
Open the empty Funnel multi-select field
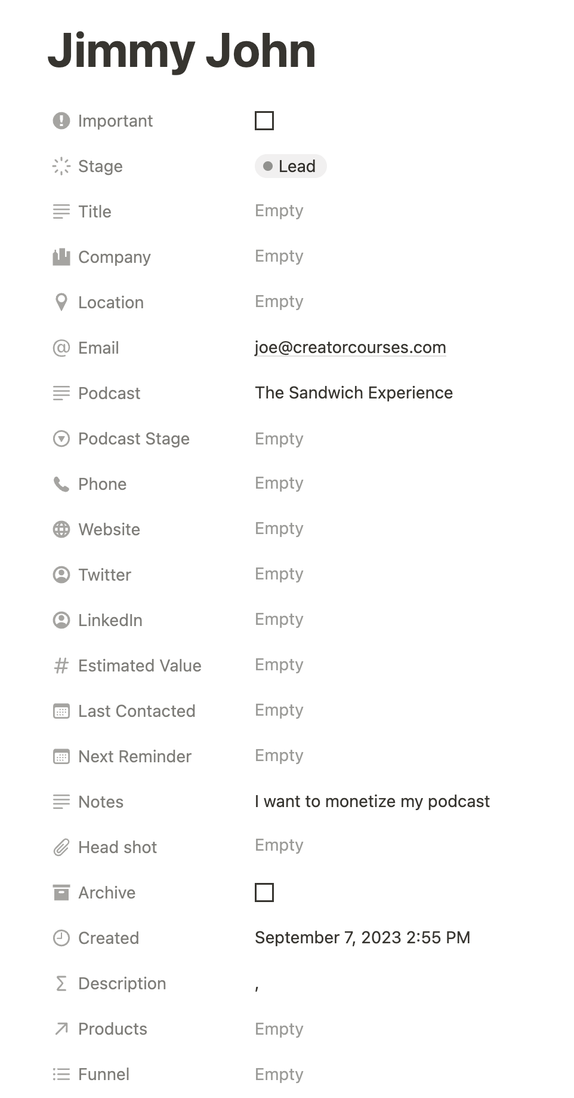coord(279,1074)
